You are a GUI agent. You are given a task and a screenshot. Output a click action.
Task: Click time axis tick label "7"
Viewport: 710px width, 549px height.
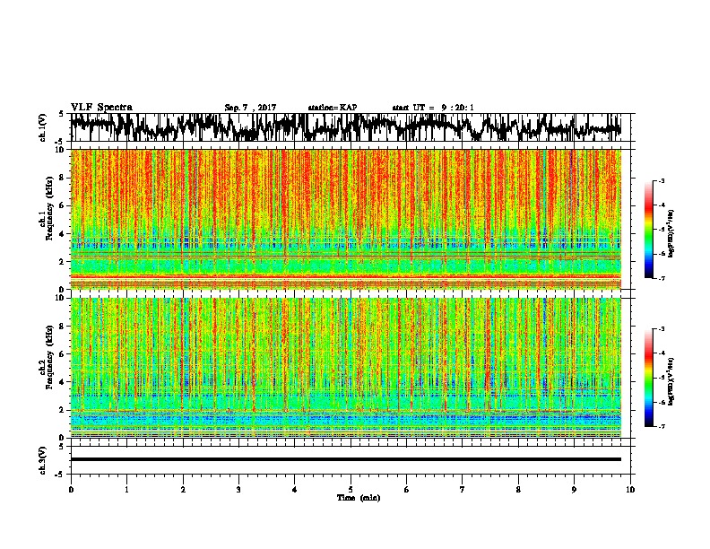point(463,490)
